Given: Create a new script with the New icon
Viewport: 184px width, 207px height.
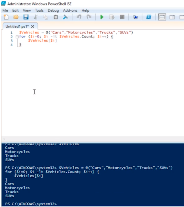Looking at the screenshot, I should [6, 17].
